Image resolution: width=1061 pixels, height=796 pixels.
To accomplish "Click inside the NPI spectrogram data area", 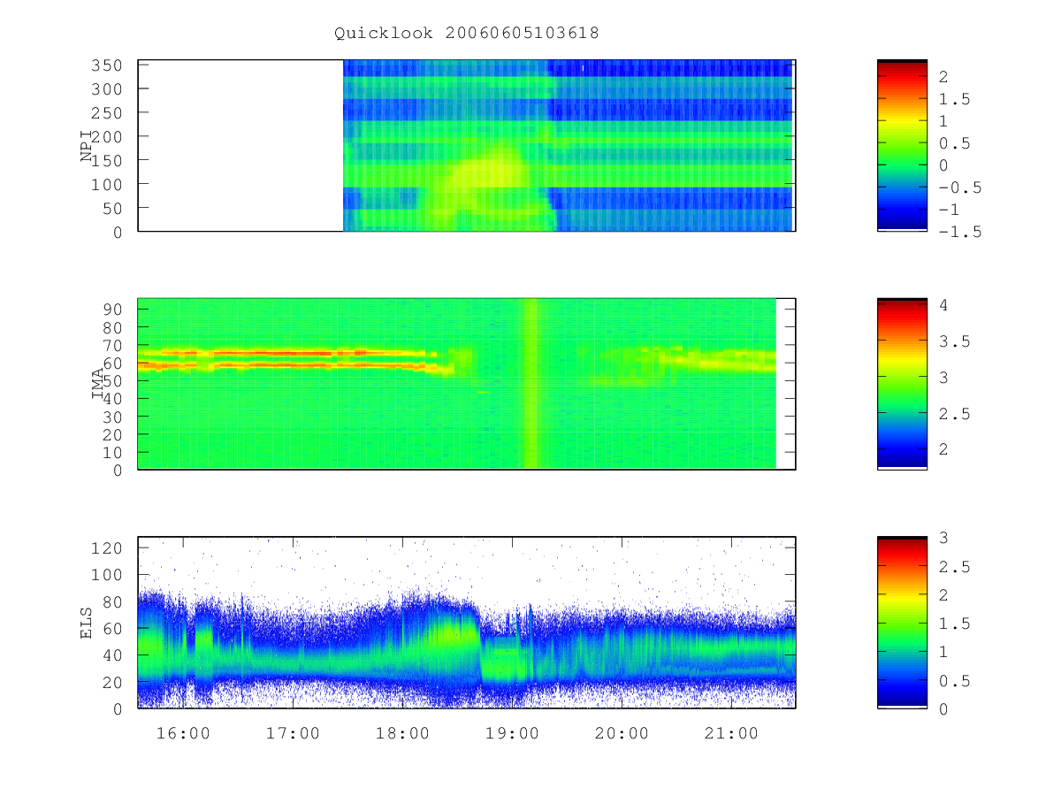I will (569, 145).
